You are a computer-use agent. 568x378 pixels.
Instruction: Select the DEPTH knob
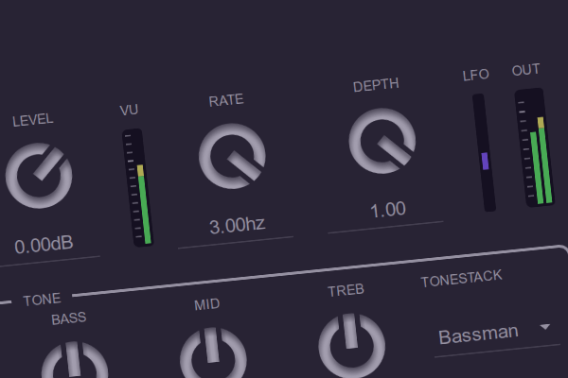pos(382,142)
